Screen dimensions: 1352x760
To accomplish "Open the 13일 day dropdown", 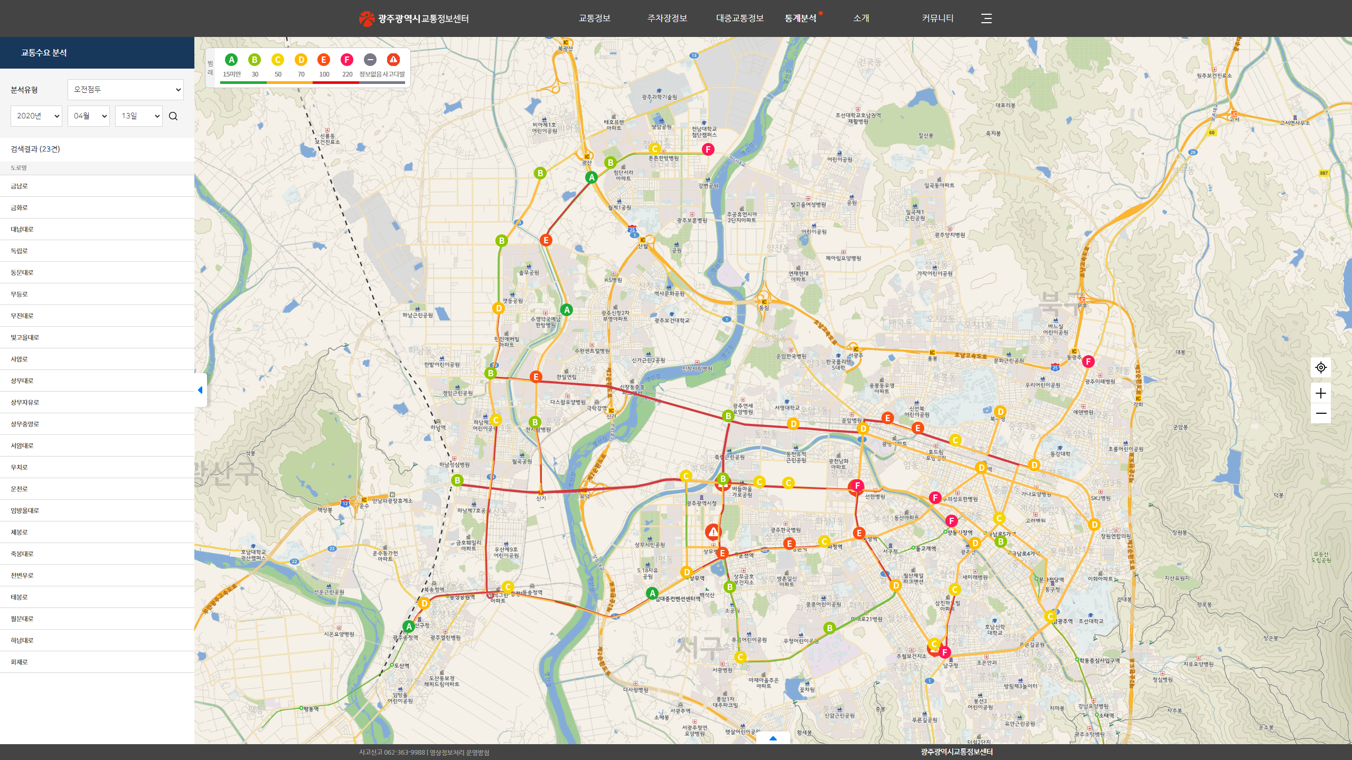I will (x=138, y=116).
